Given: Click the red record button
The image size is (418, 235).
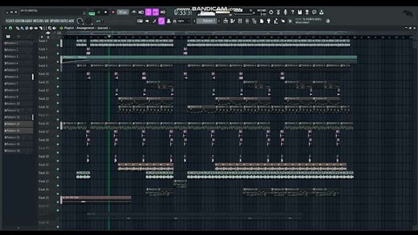Looking at the screenshot, I should click(113, 12).
